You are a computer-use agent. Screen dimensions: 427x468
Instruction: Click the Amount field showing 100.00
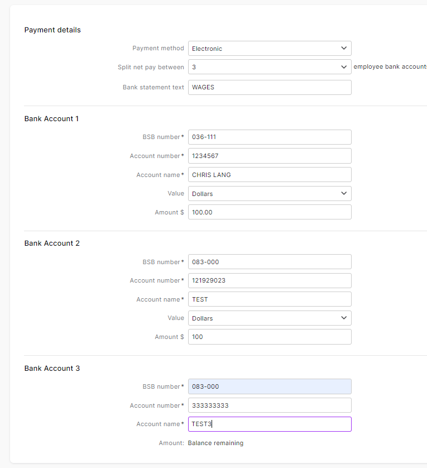pos(270,212)
